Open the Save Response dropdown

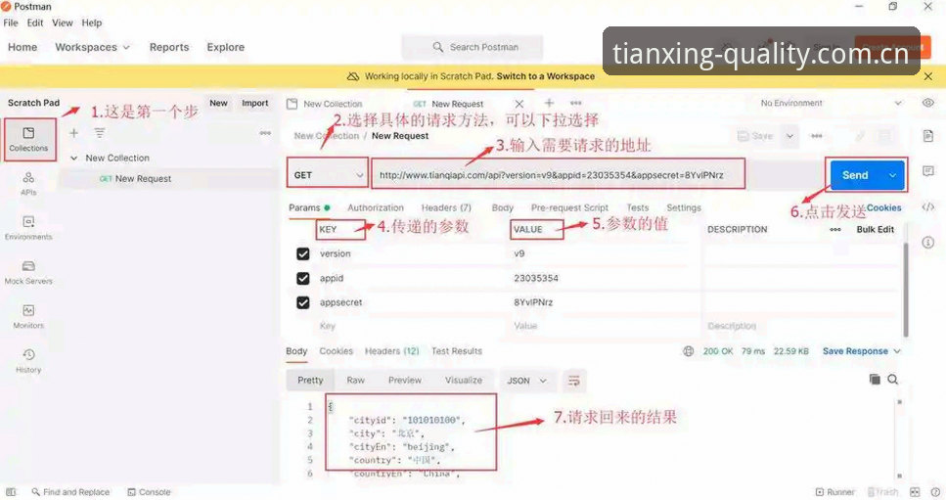point(862,351)
